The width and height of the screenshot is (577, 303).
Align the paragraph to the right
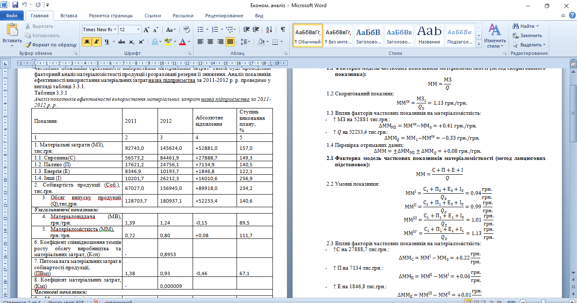(220, 42)
